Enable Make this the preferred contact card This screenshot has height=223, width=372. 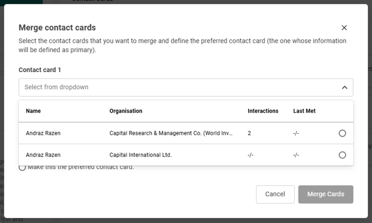click(22, 168)
